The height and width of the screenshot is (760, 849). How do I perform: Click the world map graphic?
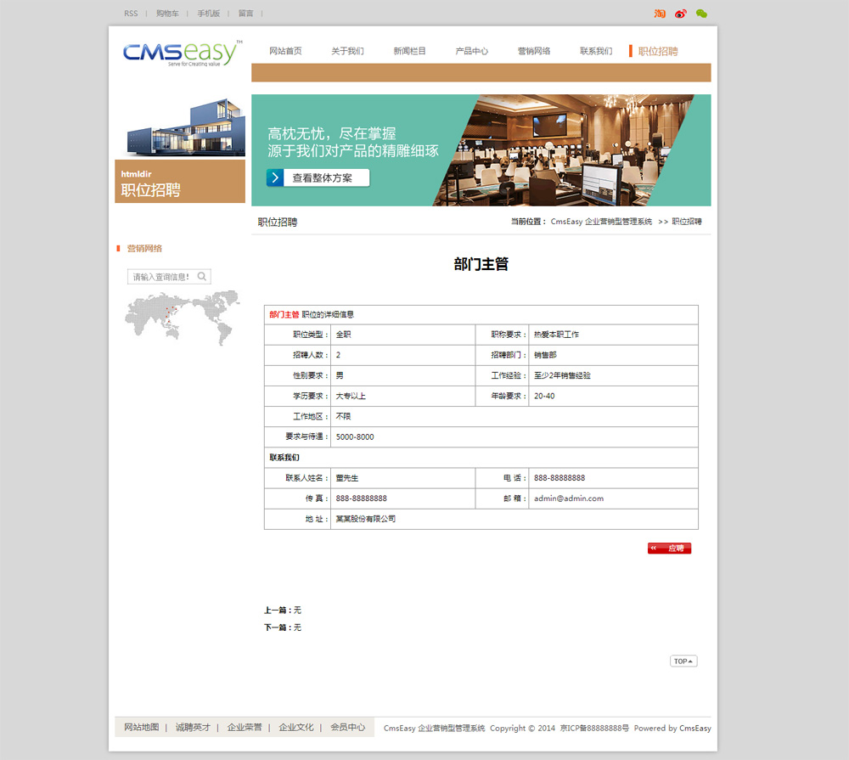pos(178,318)
